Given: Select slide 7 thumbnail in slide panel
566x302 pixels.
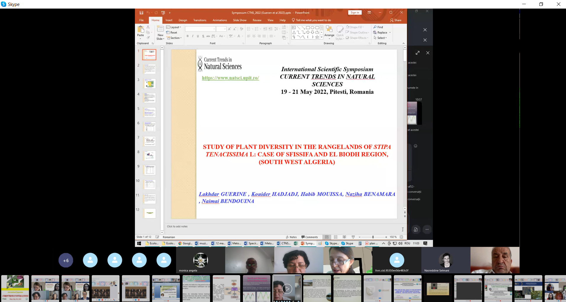Looking at the screenshot, I should pyautogui.click(x=149, y=141).
